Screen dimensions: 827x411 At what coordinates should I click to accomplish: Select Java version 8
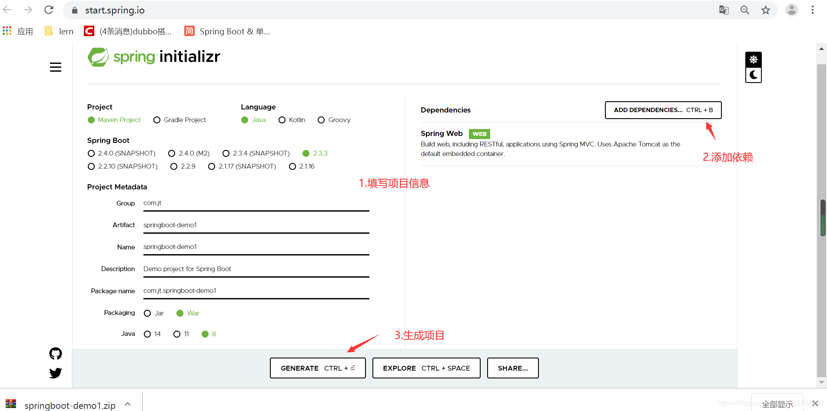tap(209, 334)
